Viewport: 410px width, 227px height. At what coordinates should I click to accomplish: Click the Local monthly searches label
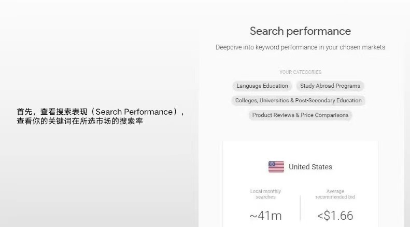tap(265, 194)
